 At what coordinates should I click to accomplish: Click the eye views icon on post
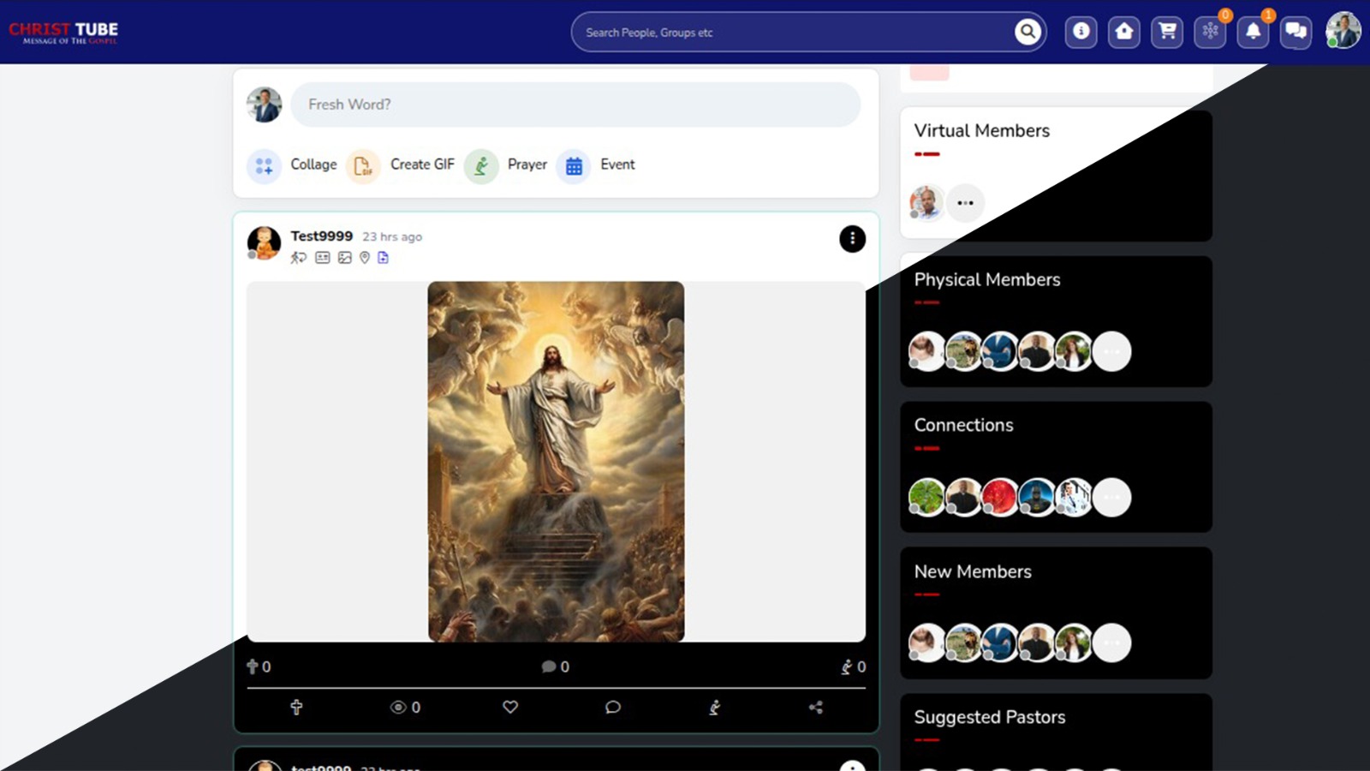click(x=398, y=708)
